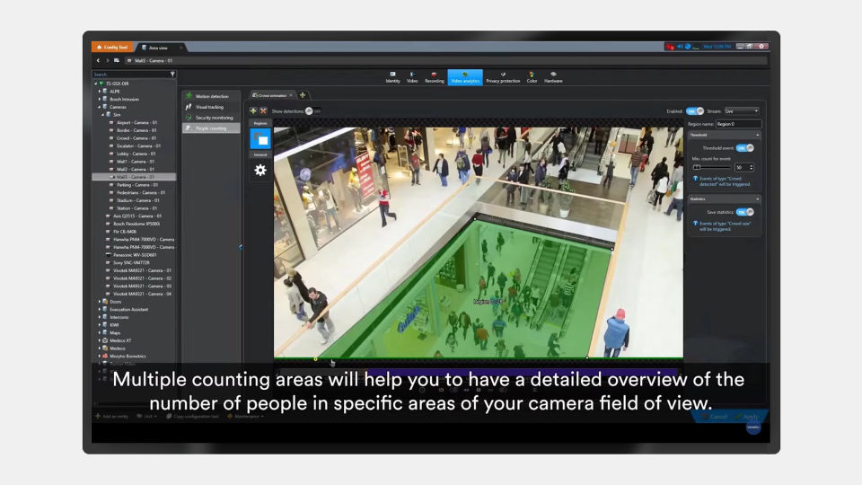862x485 pixels.
Task: Click the Regions panel icon
Action: (259, 139)
